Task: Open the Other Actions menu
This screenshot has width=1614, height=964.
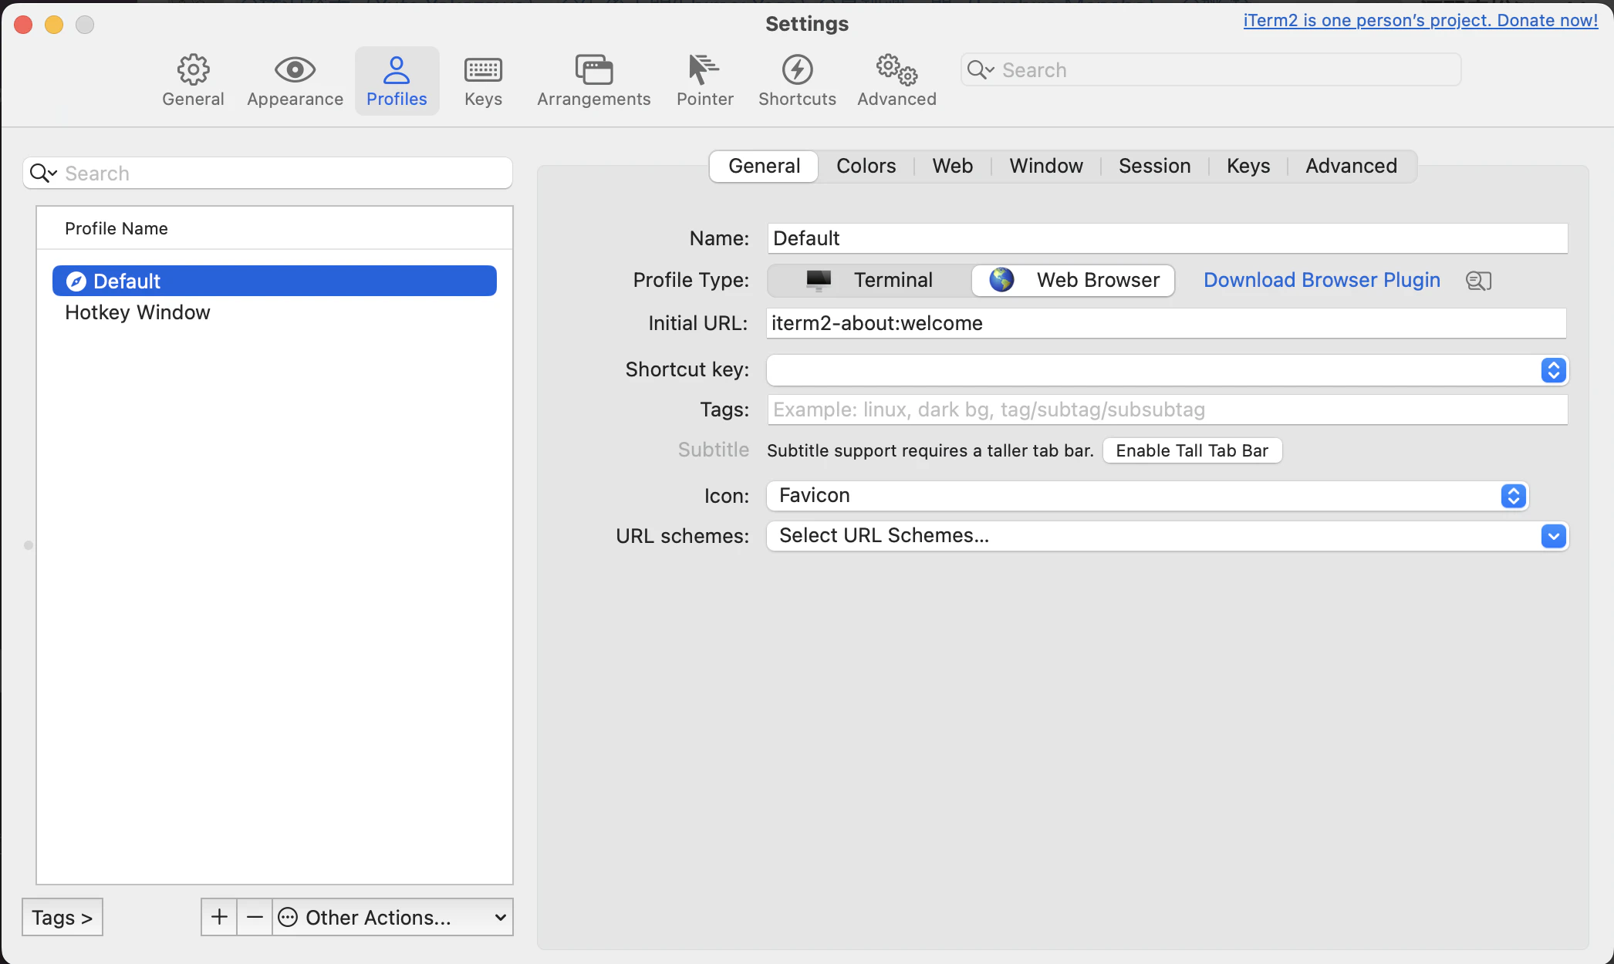Action: (393, 917)
